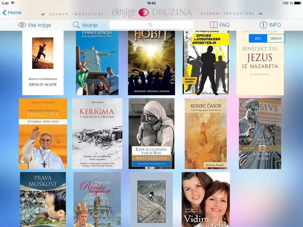
Task: Click the DRUŽINA wordmark
Action: click(x=172, y=12)
